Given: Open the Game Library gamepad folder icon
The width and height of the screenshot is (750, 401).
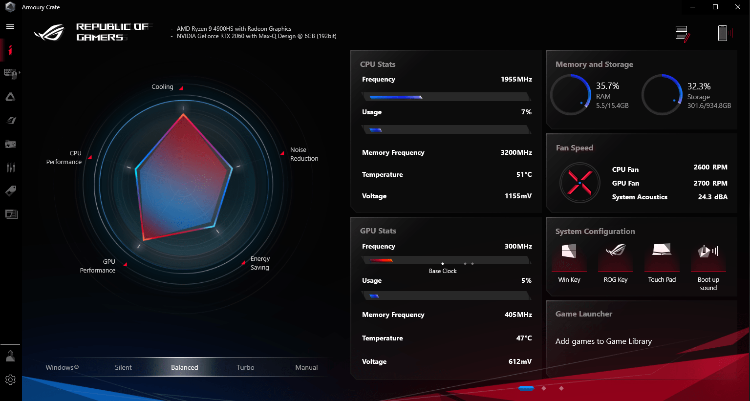Looking at the screenshot, I should coord(10,144).
